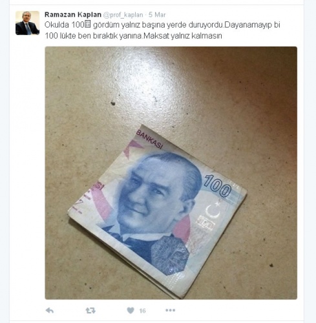Click the 100 numeral on the banknote
This screenshot has width=316, height=323.
[218, 186]
